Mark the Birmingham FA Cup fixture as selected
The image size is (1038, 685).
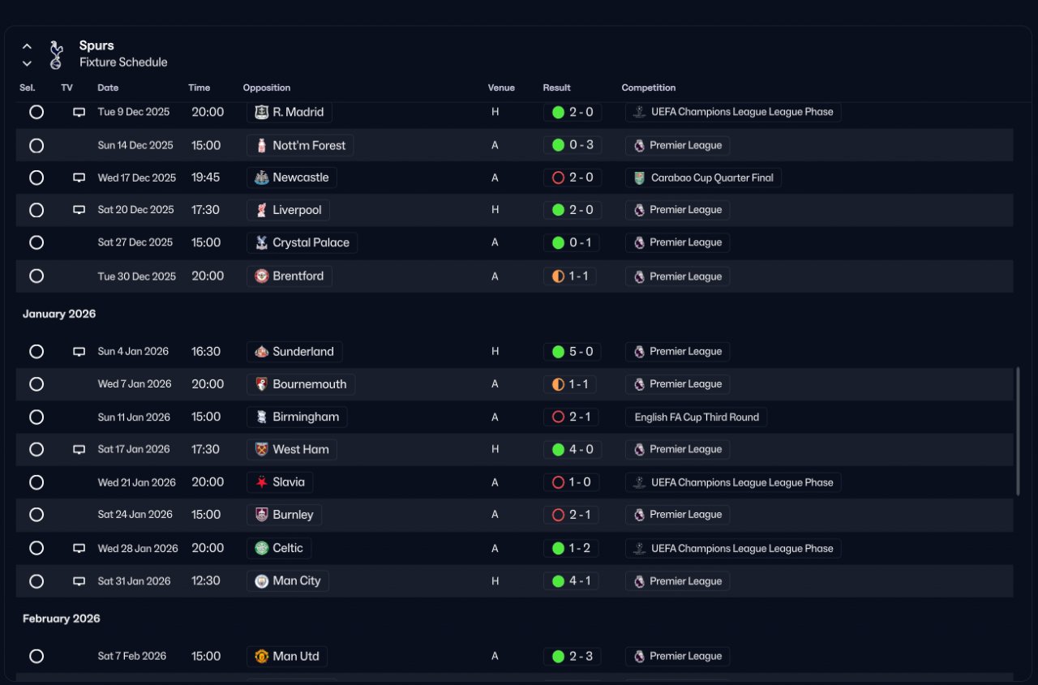click(36, 417)
